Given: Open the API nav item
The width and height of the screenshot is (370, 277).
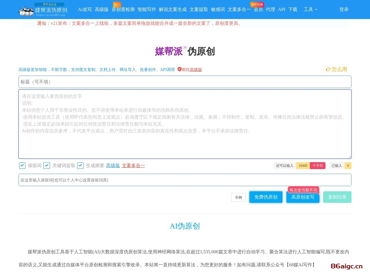Looking at the screenshot, I should pyautogui.click(x=282, y=10).
